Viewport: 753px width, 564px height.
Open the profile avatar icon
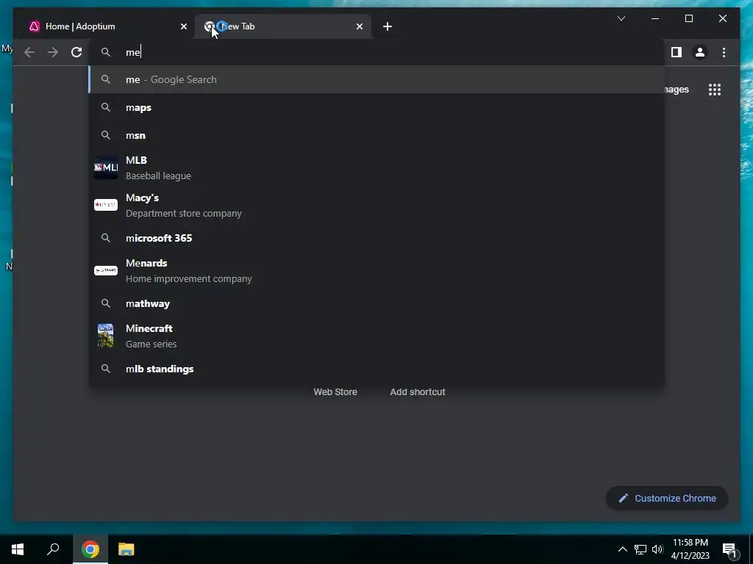pos(700,52)
